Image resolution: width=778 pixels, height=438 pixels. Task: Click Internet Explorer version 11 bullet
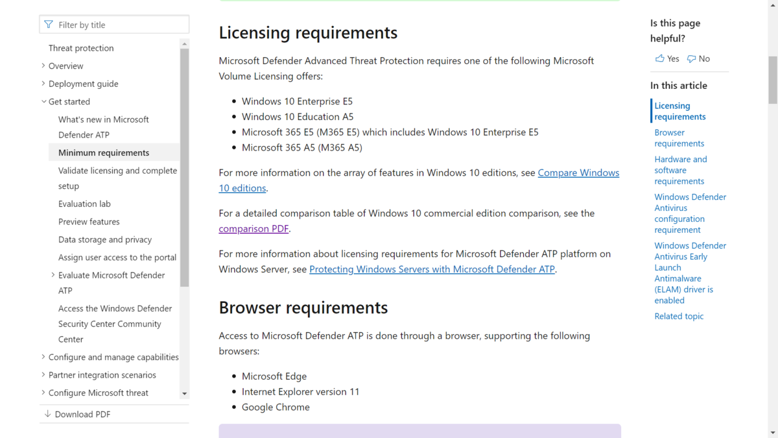300,392
